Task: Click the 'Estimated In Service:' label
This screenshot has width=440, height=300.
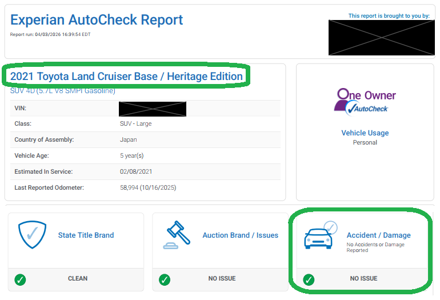Action: (x=43, y=171)
